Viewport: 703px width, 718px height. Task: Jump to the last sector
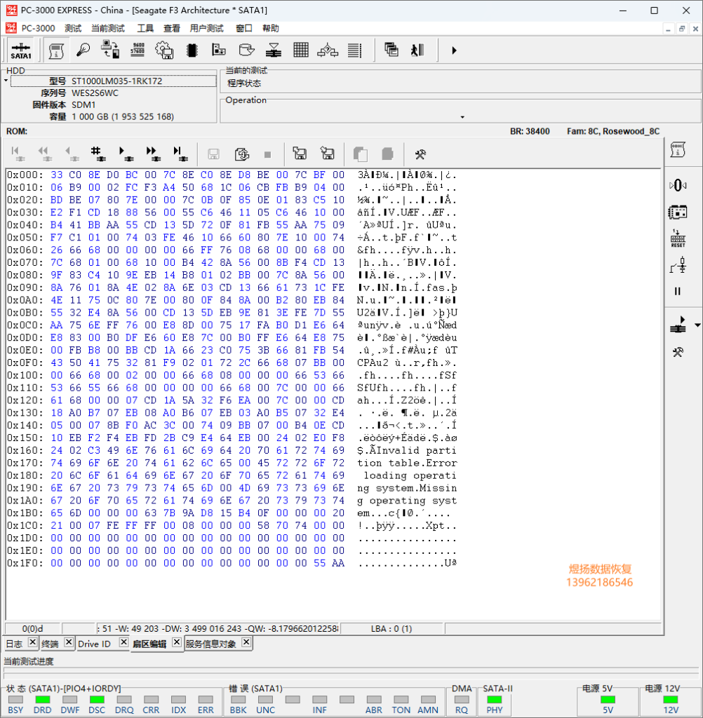(x=180, y=154)
